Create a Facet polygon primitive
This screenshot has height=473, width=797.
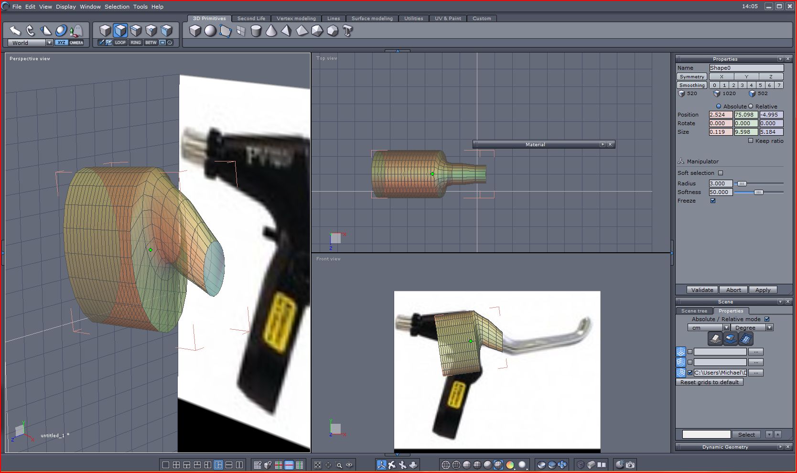[x=226, y=31]
